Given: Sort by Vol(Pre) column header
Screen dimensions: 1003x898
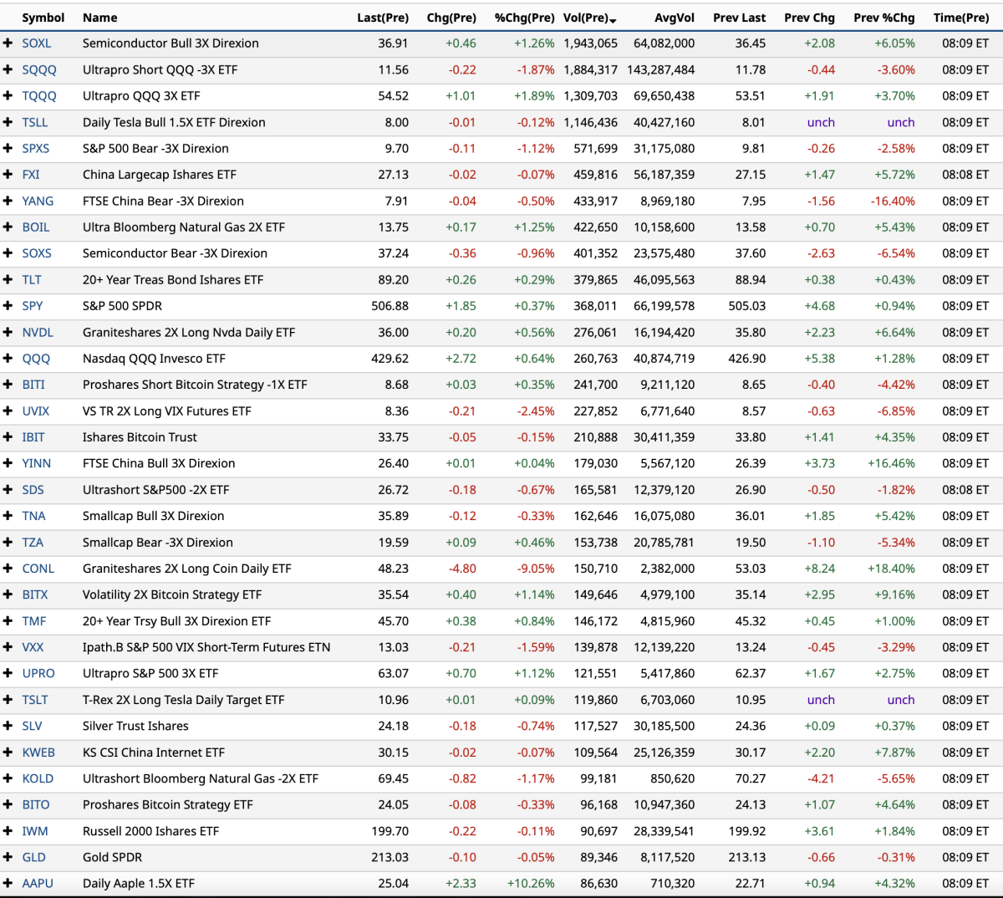Looking at the screenshot, I should (588, 18).
